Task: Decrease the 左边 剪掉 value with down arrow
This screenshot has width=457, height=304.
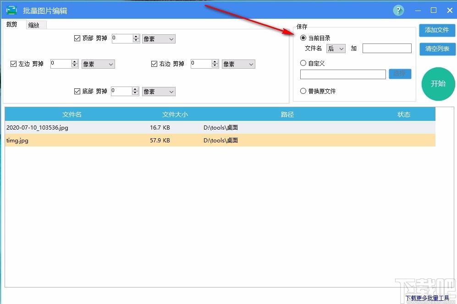Action: [75, 66]
